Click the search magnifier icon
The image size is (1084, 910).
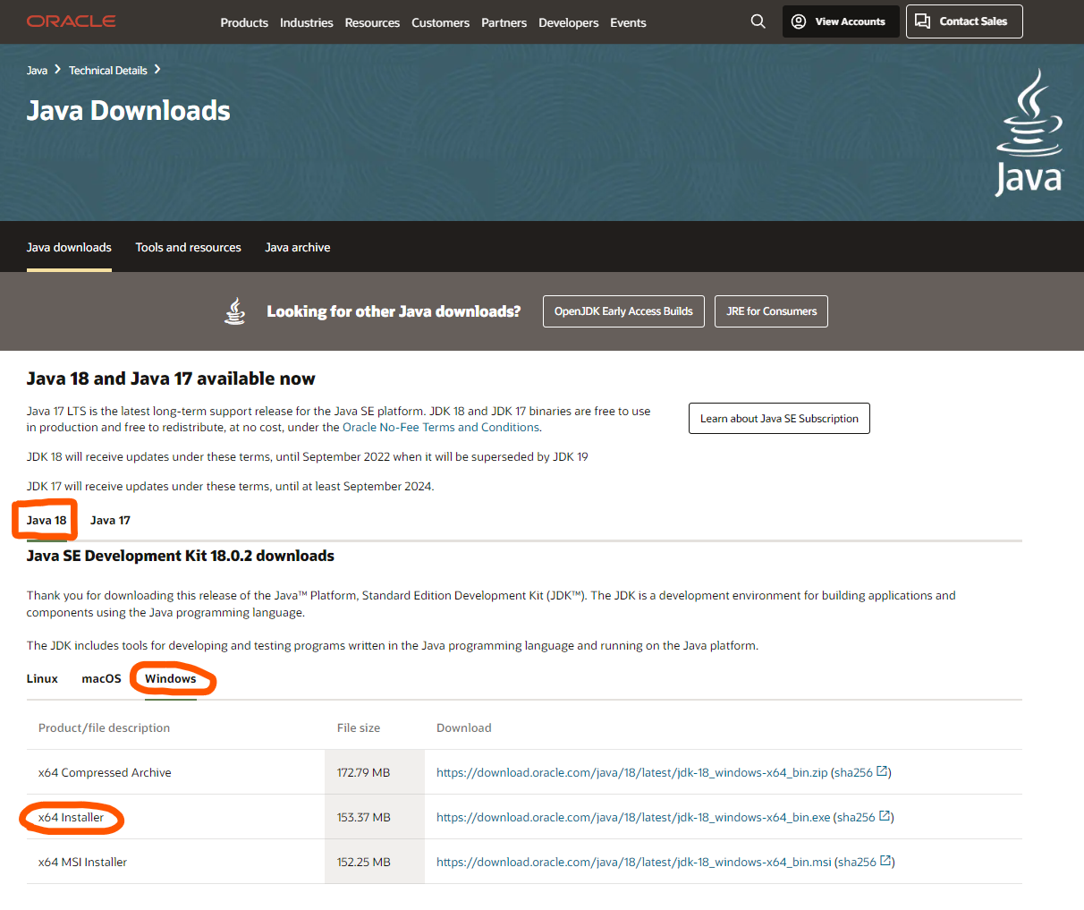click(x=758, y=21)
